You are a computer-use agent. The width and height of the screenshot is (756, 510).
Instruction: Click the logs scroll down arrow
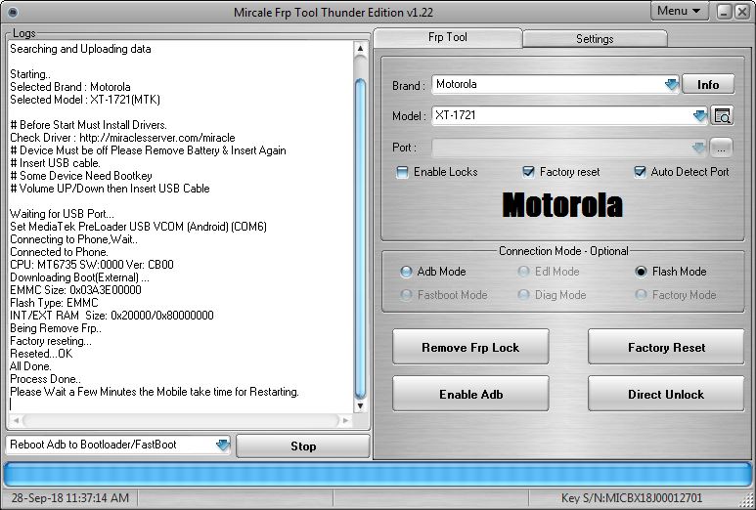[360, 406]
